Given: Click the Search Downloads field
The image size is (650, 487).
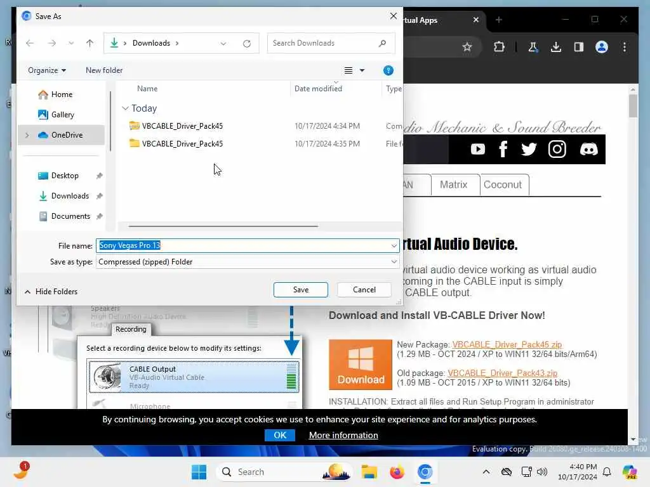Looking at the screenshot, I should [x=331, y=43].
